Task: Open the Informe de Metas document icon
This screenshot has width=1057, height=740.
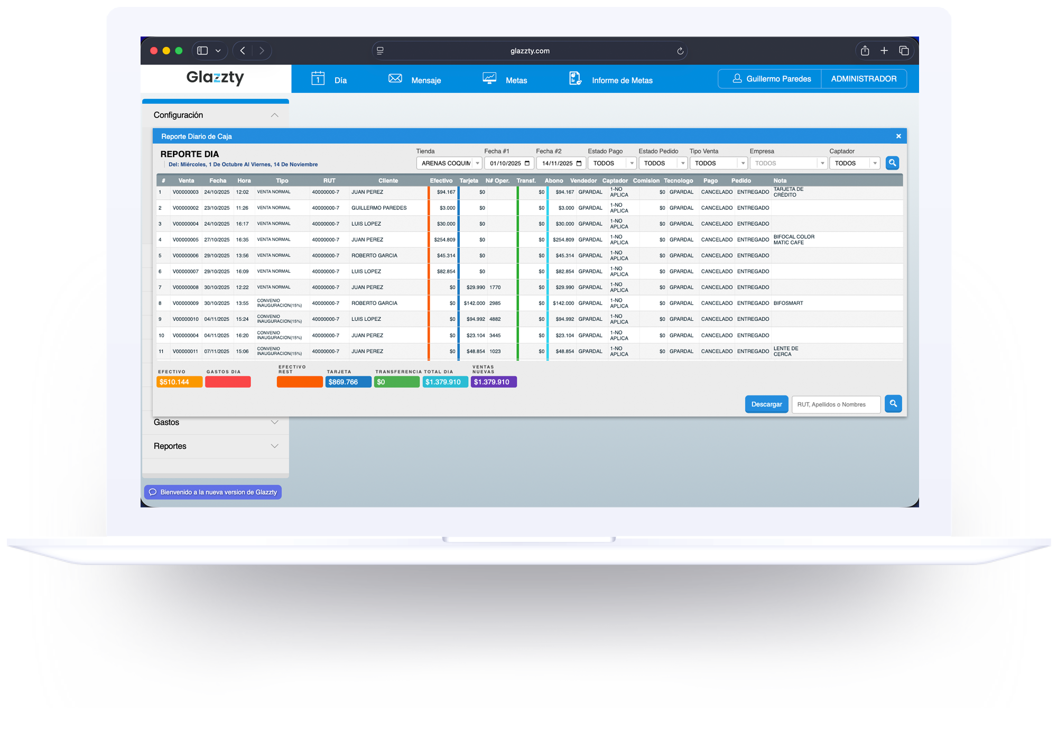Action: 574,78
